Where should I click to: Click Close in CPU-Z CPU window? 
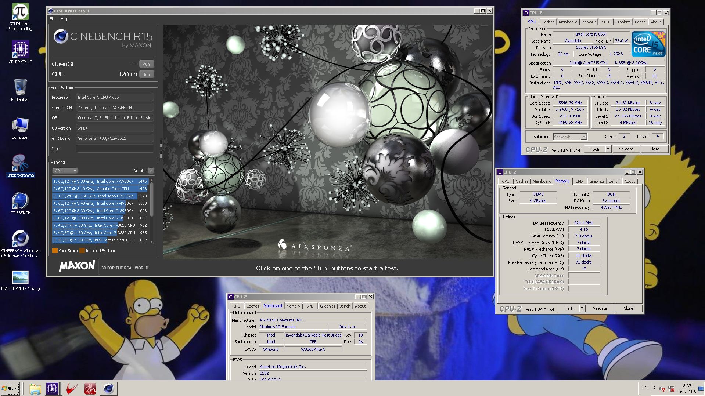click(654, 149)
